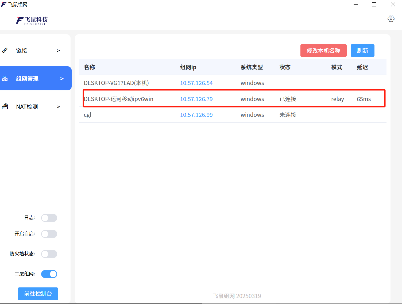Image resolution: width=402 pixels, height=304 pixels.
Task: Open the 链接 menu item
Action: tap(22, 51)
